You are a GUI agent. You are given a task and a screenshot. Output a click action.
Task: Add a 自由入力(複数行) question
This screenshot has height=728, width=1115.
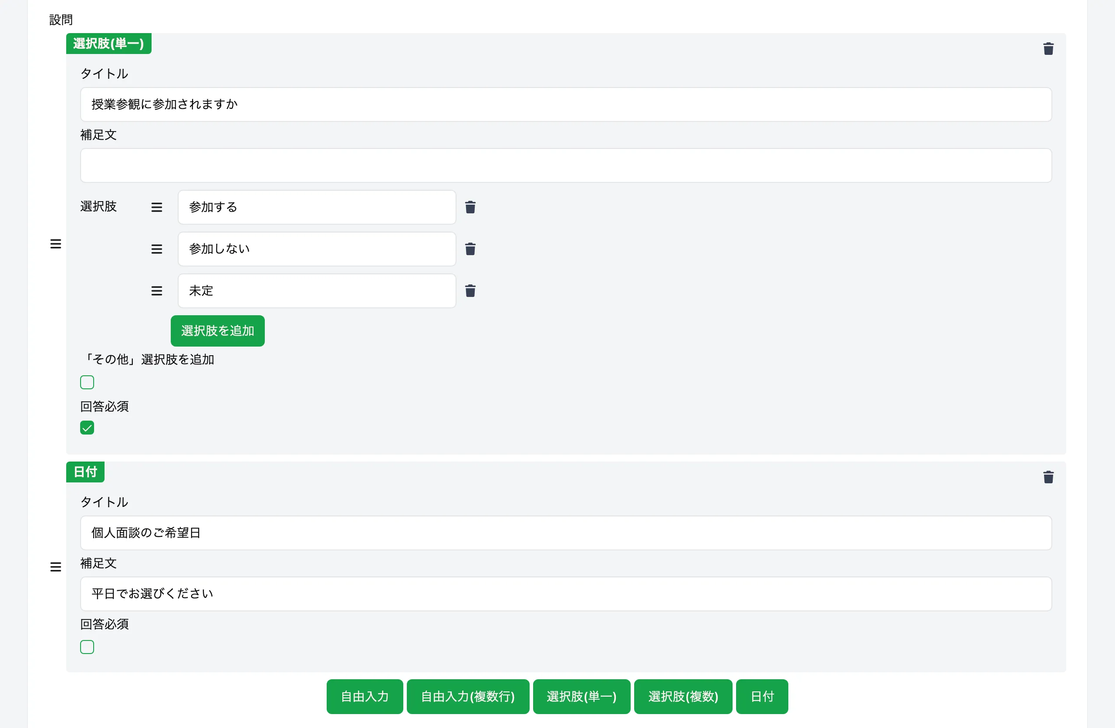coord(467,697)
